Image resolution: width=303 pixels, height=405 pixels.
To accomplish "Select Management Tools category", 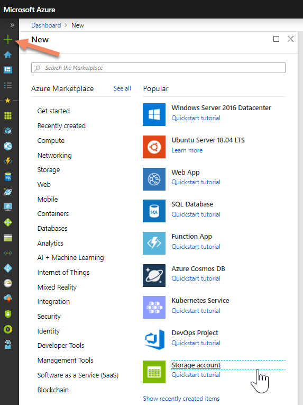I will click(65, 361).
